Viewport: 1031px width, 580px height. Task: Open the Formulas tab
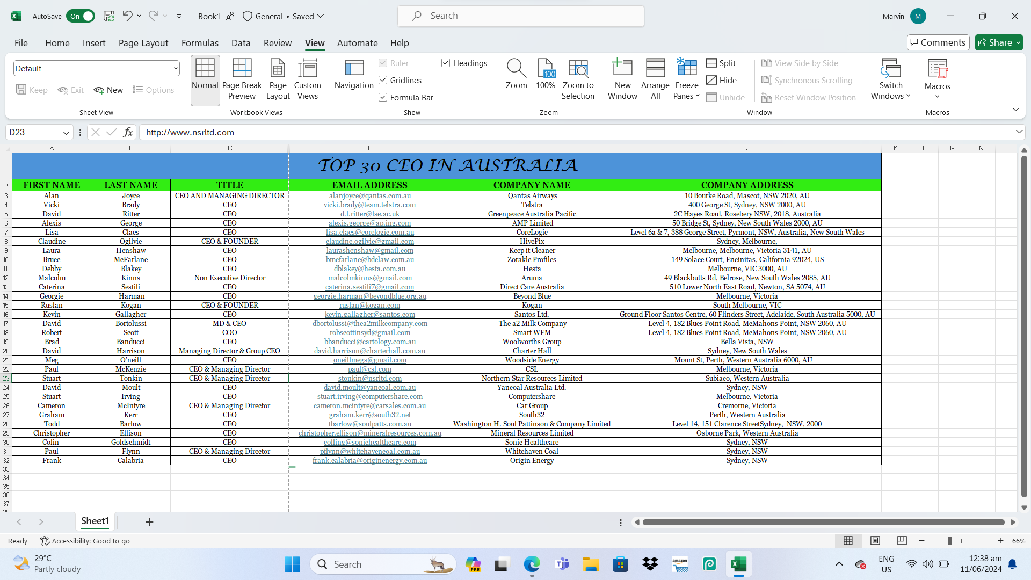pyautogui.click(x=200, y=43)
